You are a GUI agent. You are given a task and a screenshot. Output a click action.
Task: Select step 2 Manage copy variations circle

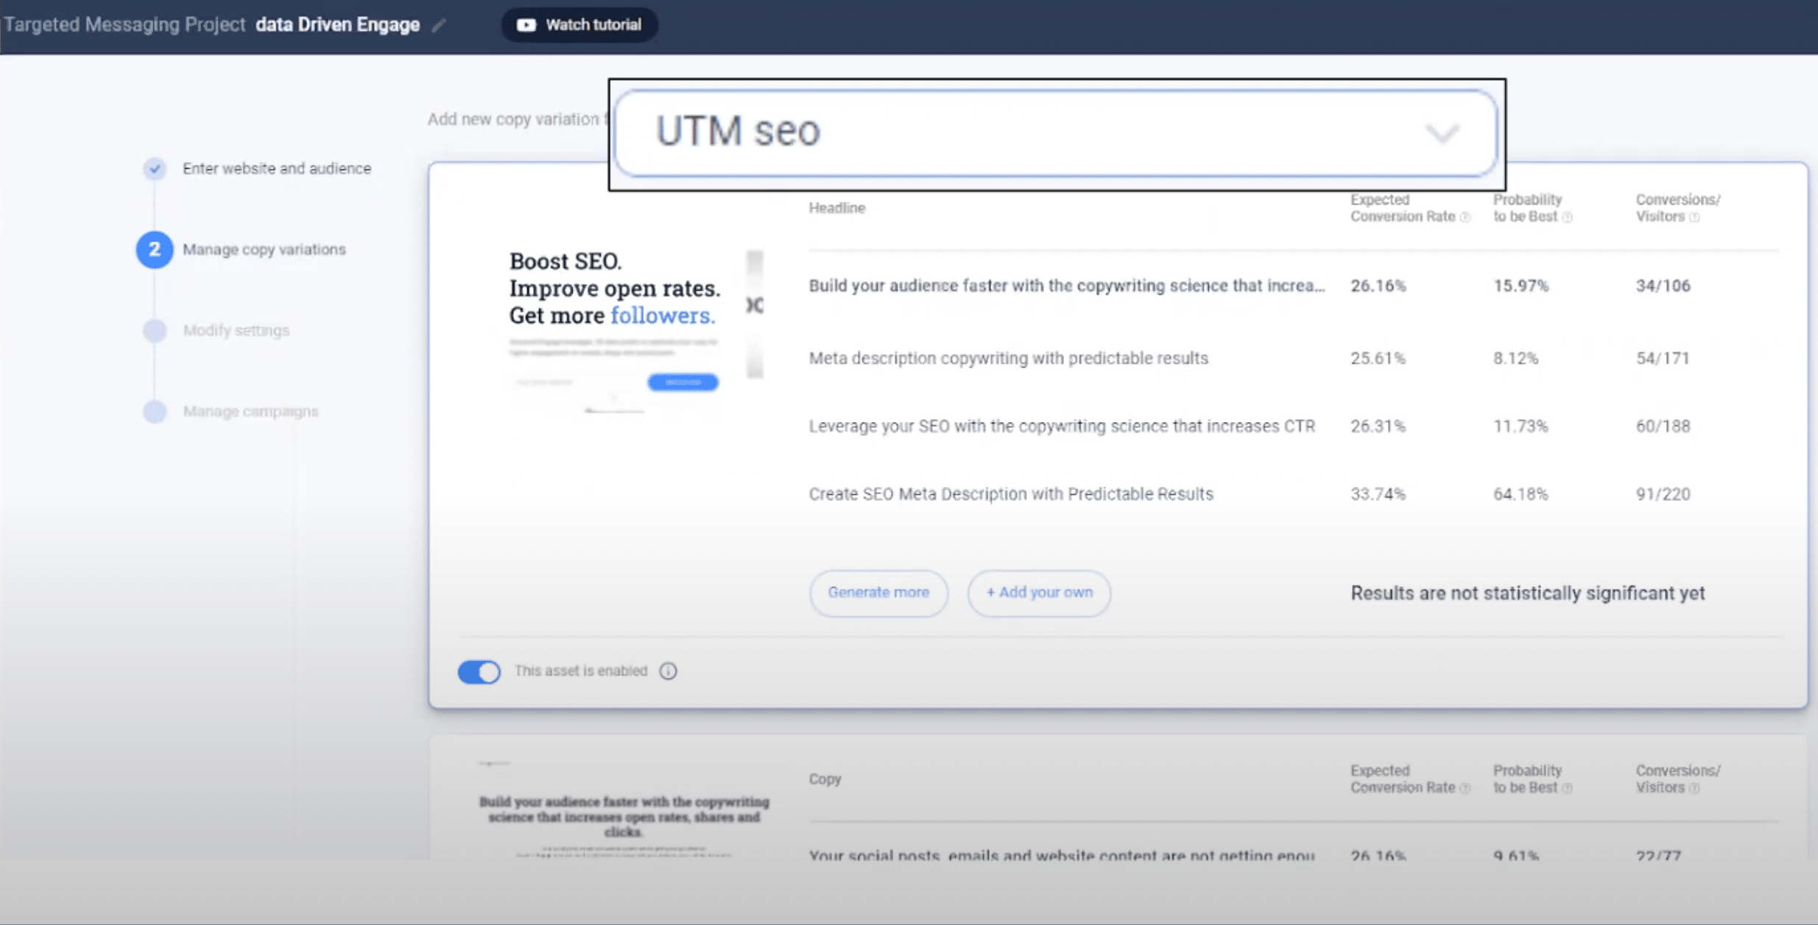pyautogui.click(x=155, y=250)
